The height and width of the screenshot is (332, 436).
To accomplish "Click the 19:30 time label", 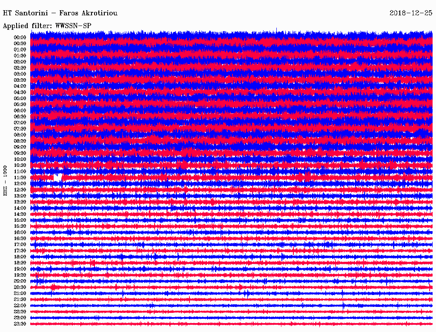I will coord(20,275).
